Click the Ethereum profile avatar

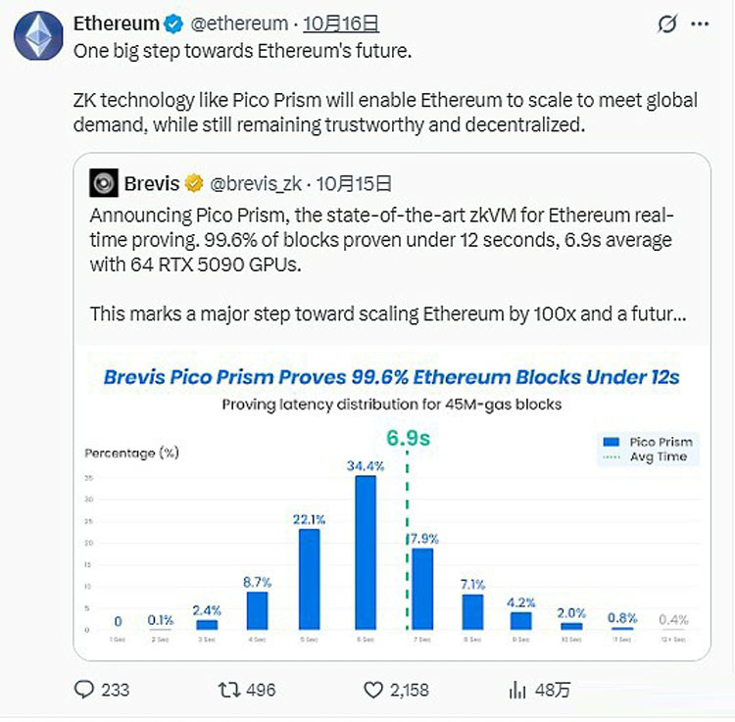point(39,39)
